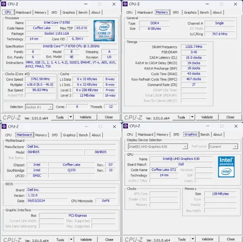Image resolution: width=243 pixels, height=242 pixels.
Task: Click the processor Name field Intel Core i7 8700
Action: [57, 23]
